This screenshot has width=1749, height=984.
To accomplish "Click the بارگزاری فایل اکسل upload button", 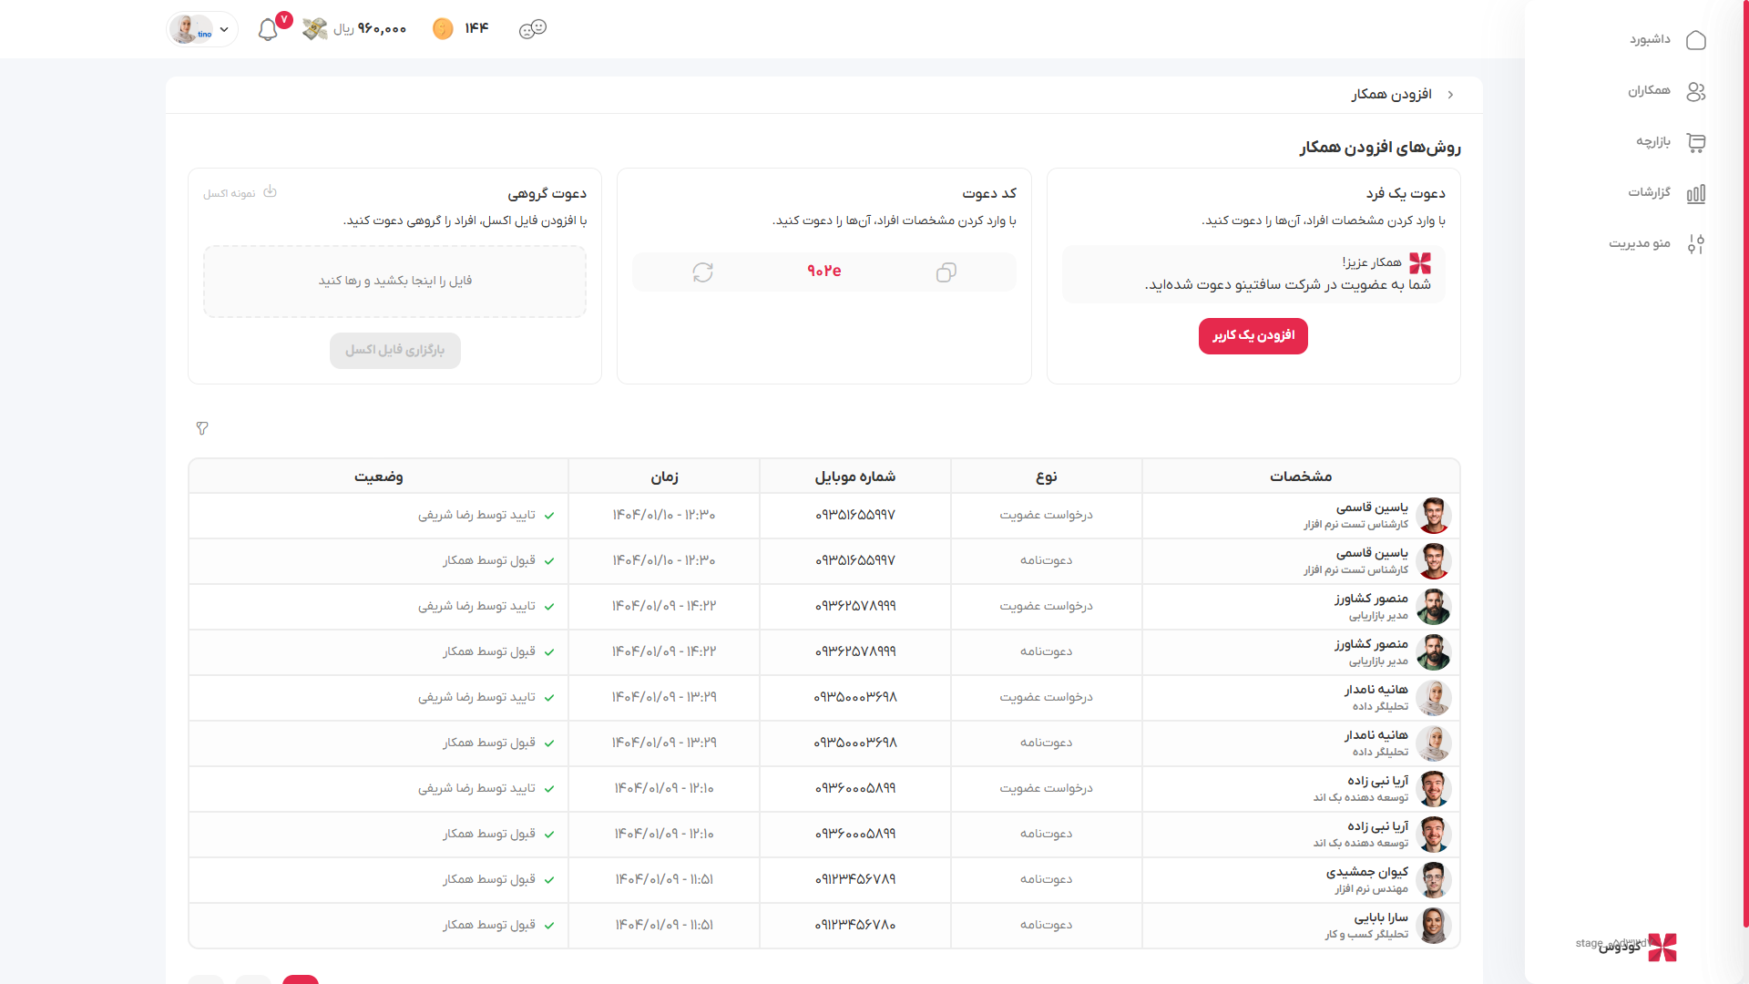I will 394,351.
